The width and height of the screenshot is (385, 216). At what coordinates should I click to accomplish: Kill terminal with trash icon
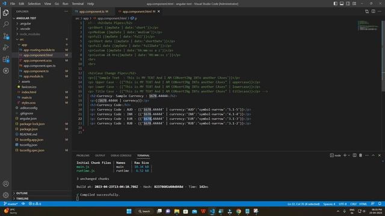360,155
